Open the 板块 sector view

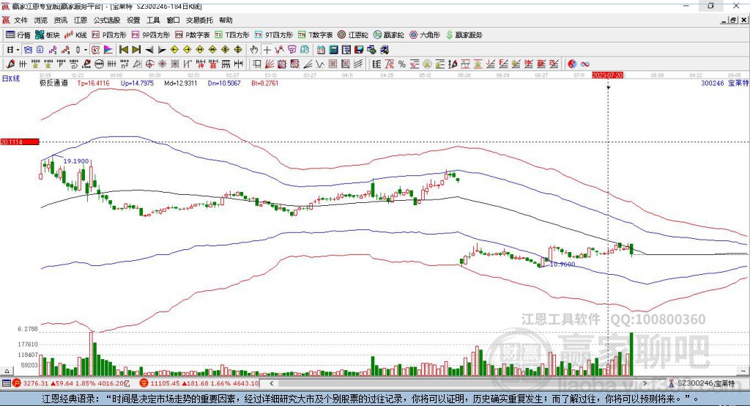(x=48, y=35)
